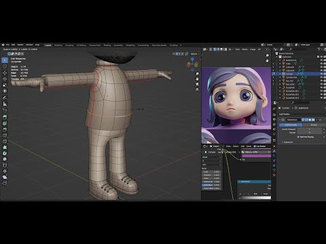Click the magenta color swatch in material node

(x=257, y=156)
